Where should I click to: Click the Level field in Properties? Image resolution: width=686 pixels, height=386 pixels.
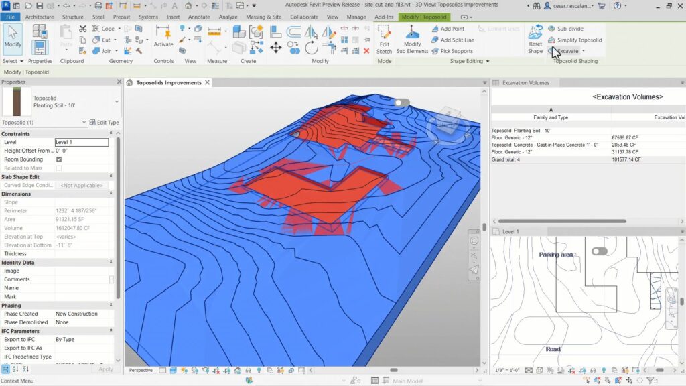click(x=81, y=142)
